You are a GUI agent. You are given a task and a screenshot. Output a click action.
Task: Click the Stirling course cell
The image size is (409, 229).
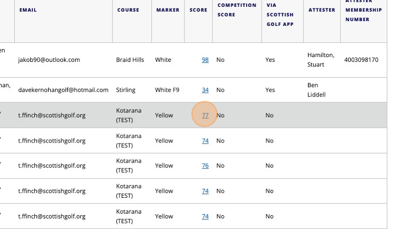point(126,90)
